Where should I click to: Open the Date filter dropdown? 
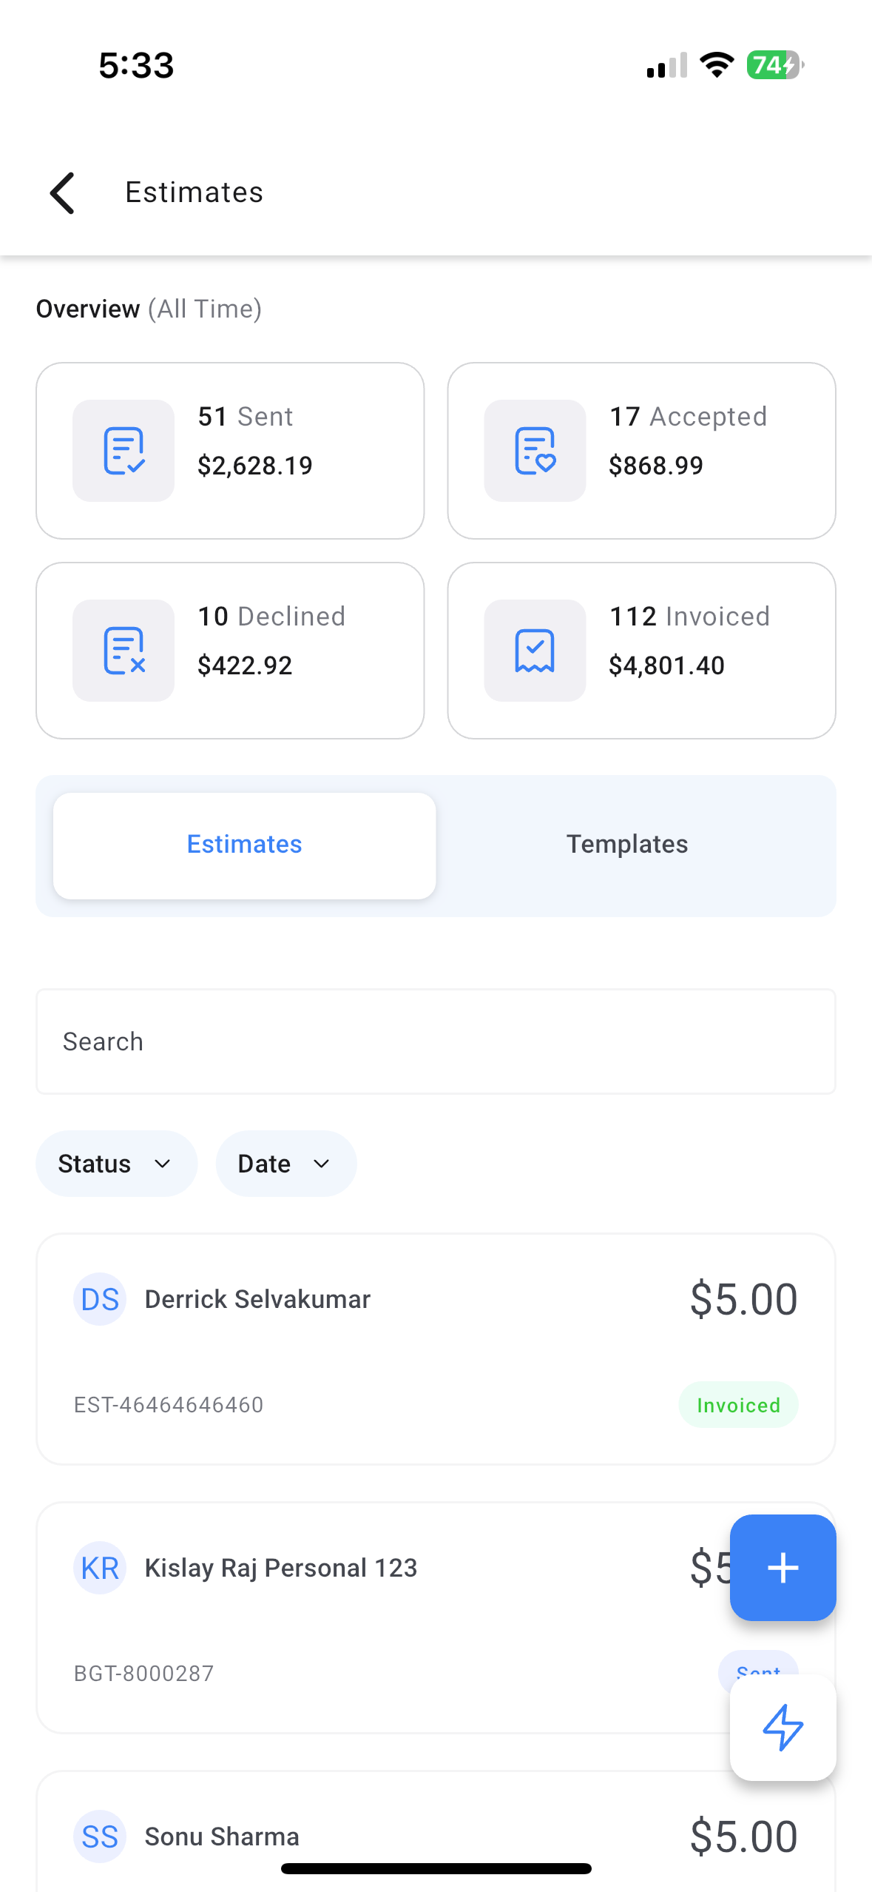[x=285, y=1164]
